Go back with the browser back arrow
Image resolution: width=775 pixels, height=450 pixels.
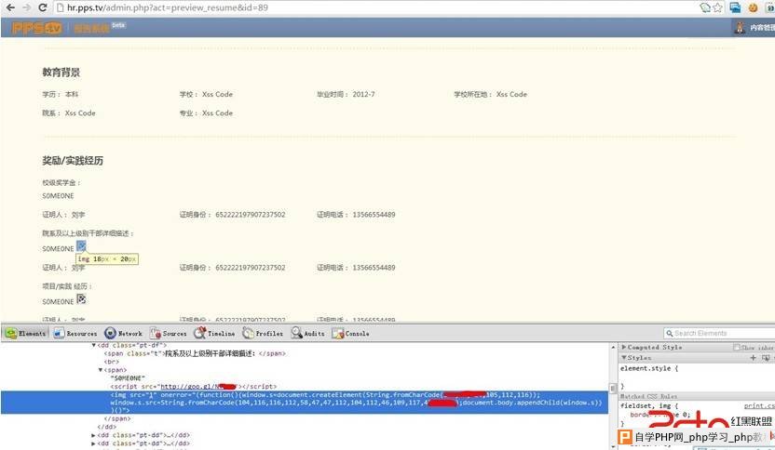[10, 7]
